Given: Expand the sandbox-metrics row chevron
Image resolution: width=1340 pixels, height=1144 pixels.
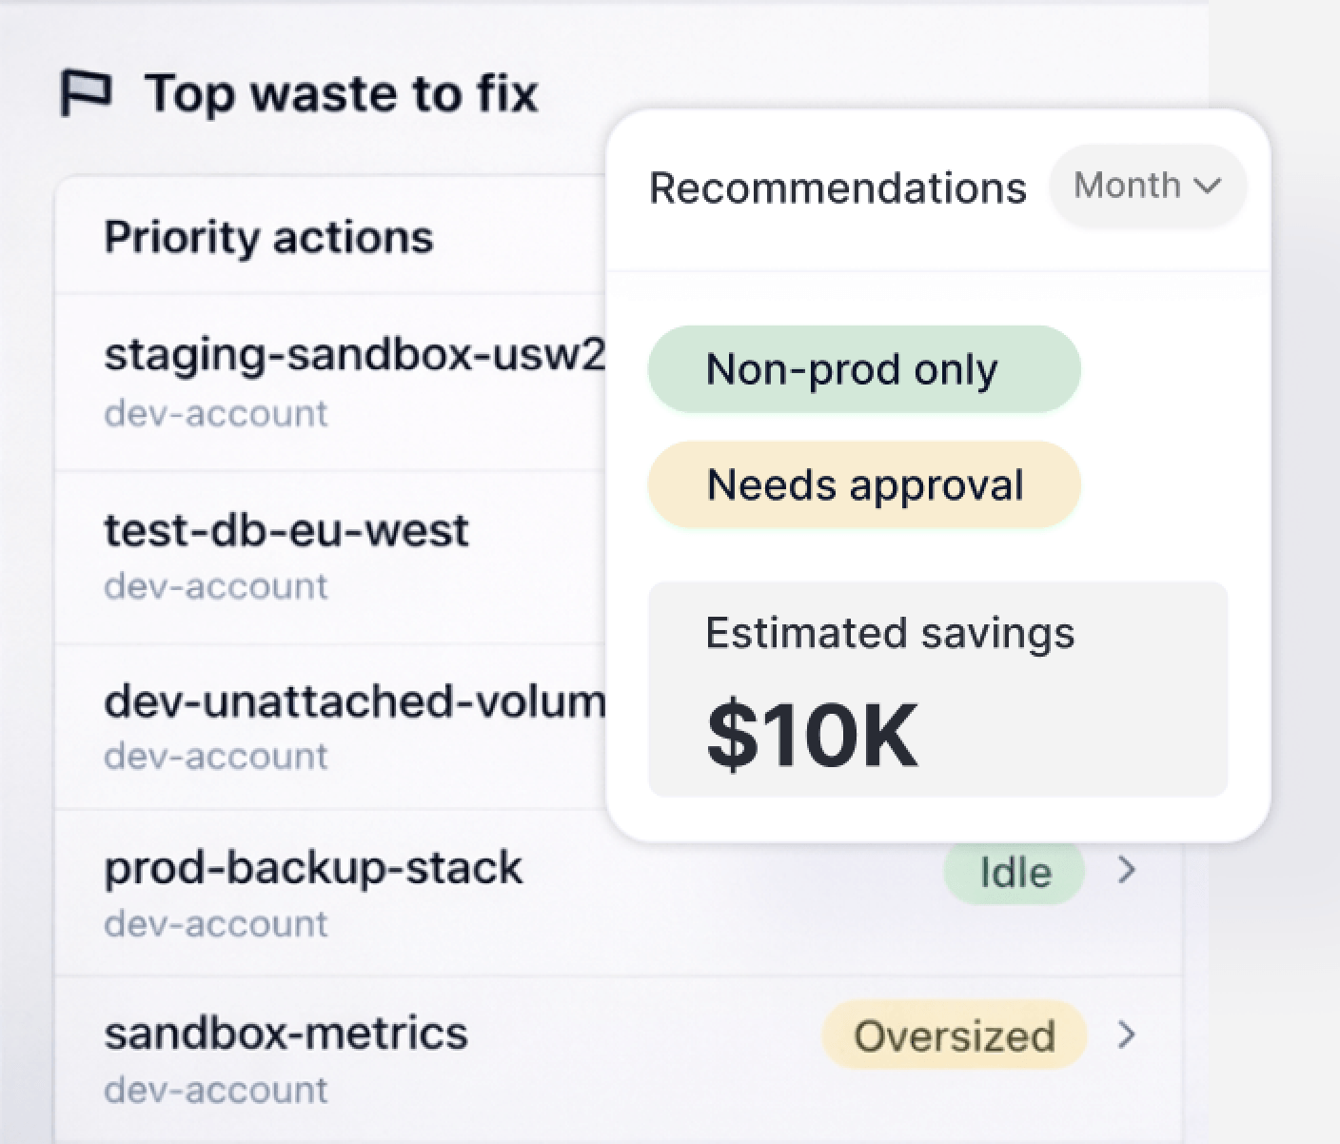Looking at the screenshot, I should 1127,1035.
